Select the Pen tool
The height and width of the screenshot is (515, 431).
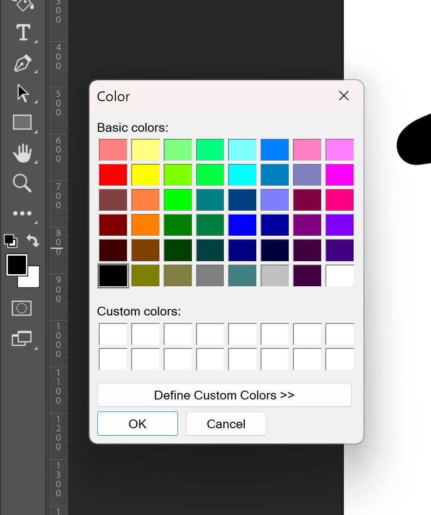[22, 64]
